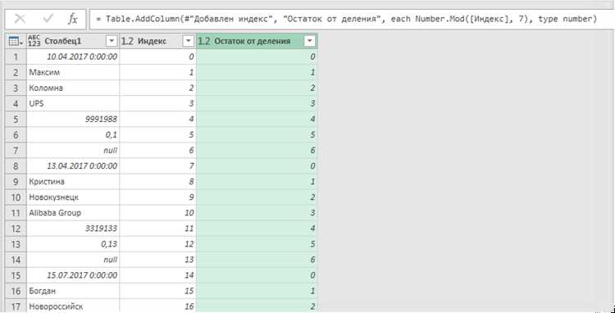This screenshot has height=313, width=615.
Task: Select the null cell in row 7
Action: (73, 151)
